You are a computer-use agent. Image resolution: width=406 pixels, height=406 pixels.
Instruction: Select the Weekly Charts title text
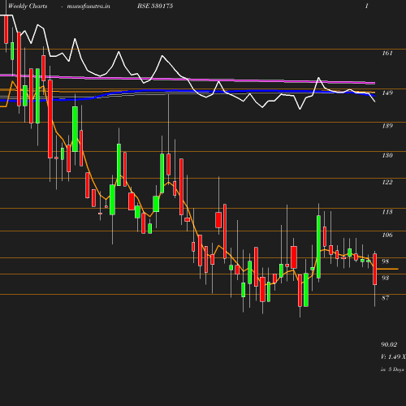click(28, 6)
